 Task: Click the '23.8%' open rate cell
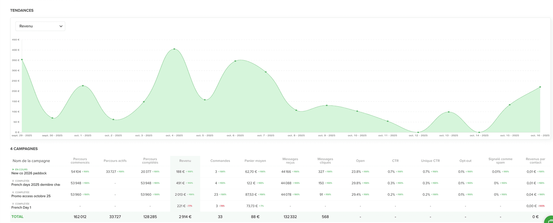[356, 172]
